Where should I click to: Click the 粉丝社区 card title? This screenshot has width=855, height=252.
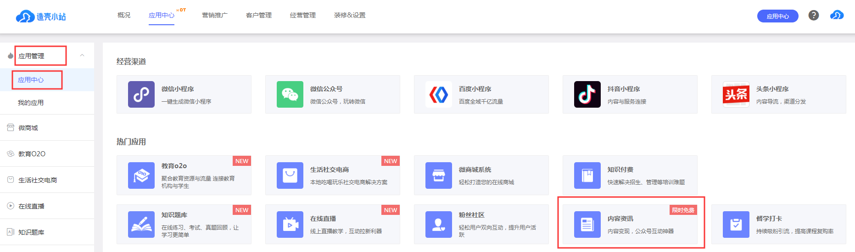[x=472, y=215]
